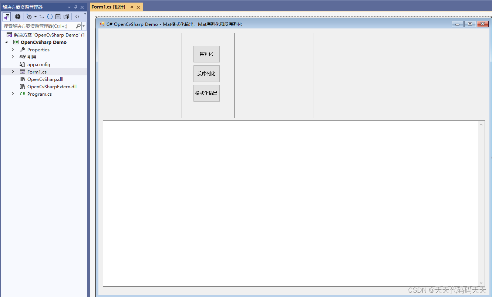Select the 引用 tree item
The image size is (492, 297).
coord(32,57)
